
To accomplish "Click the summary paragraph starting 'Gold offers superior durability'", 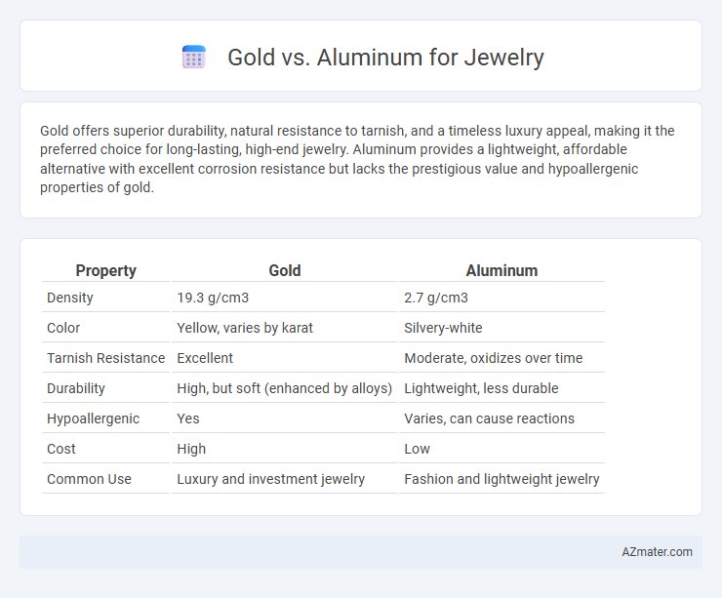I will [x=357, y=159].
